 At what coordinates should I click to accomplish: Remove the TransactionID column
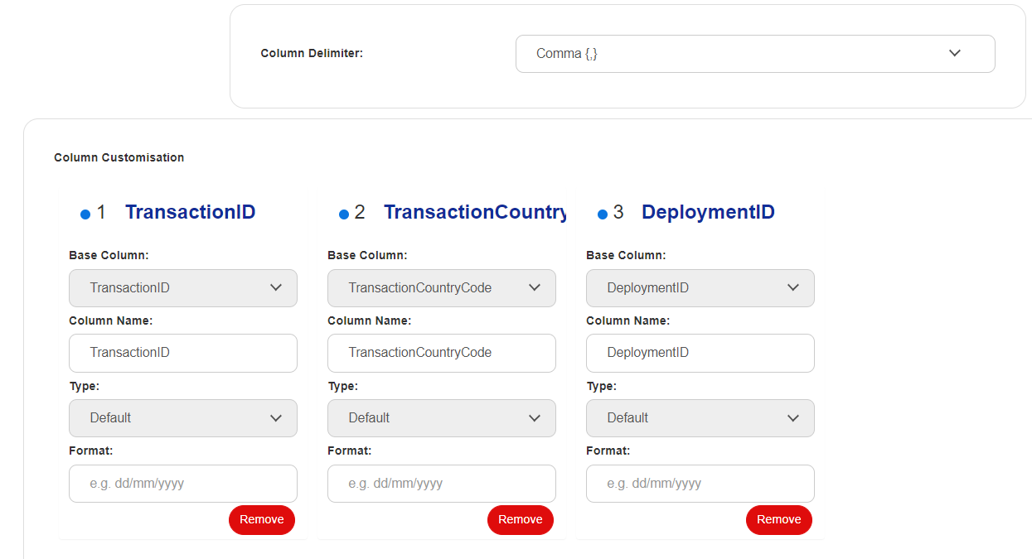pos(262,520)
